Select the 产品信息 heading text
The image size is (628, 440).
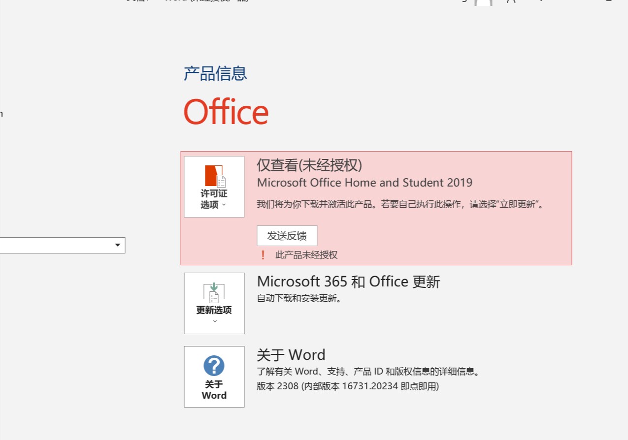tap(215, 73)
